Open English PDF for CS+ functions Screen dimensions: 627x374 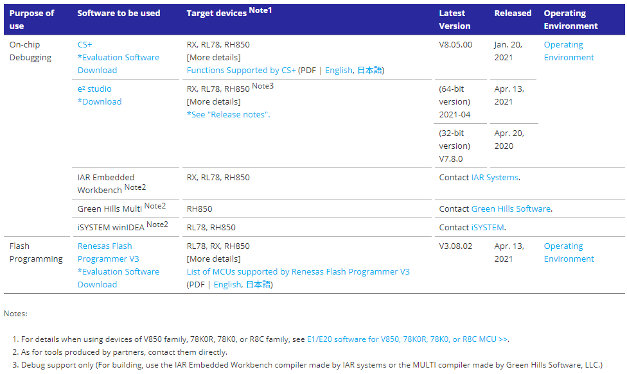pos(339,71)
